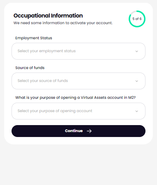Open the purpose of opening account dropdown
The width and height of the screenshot is (157, 185).
(x=78, y=111)
